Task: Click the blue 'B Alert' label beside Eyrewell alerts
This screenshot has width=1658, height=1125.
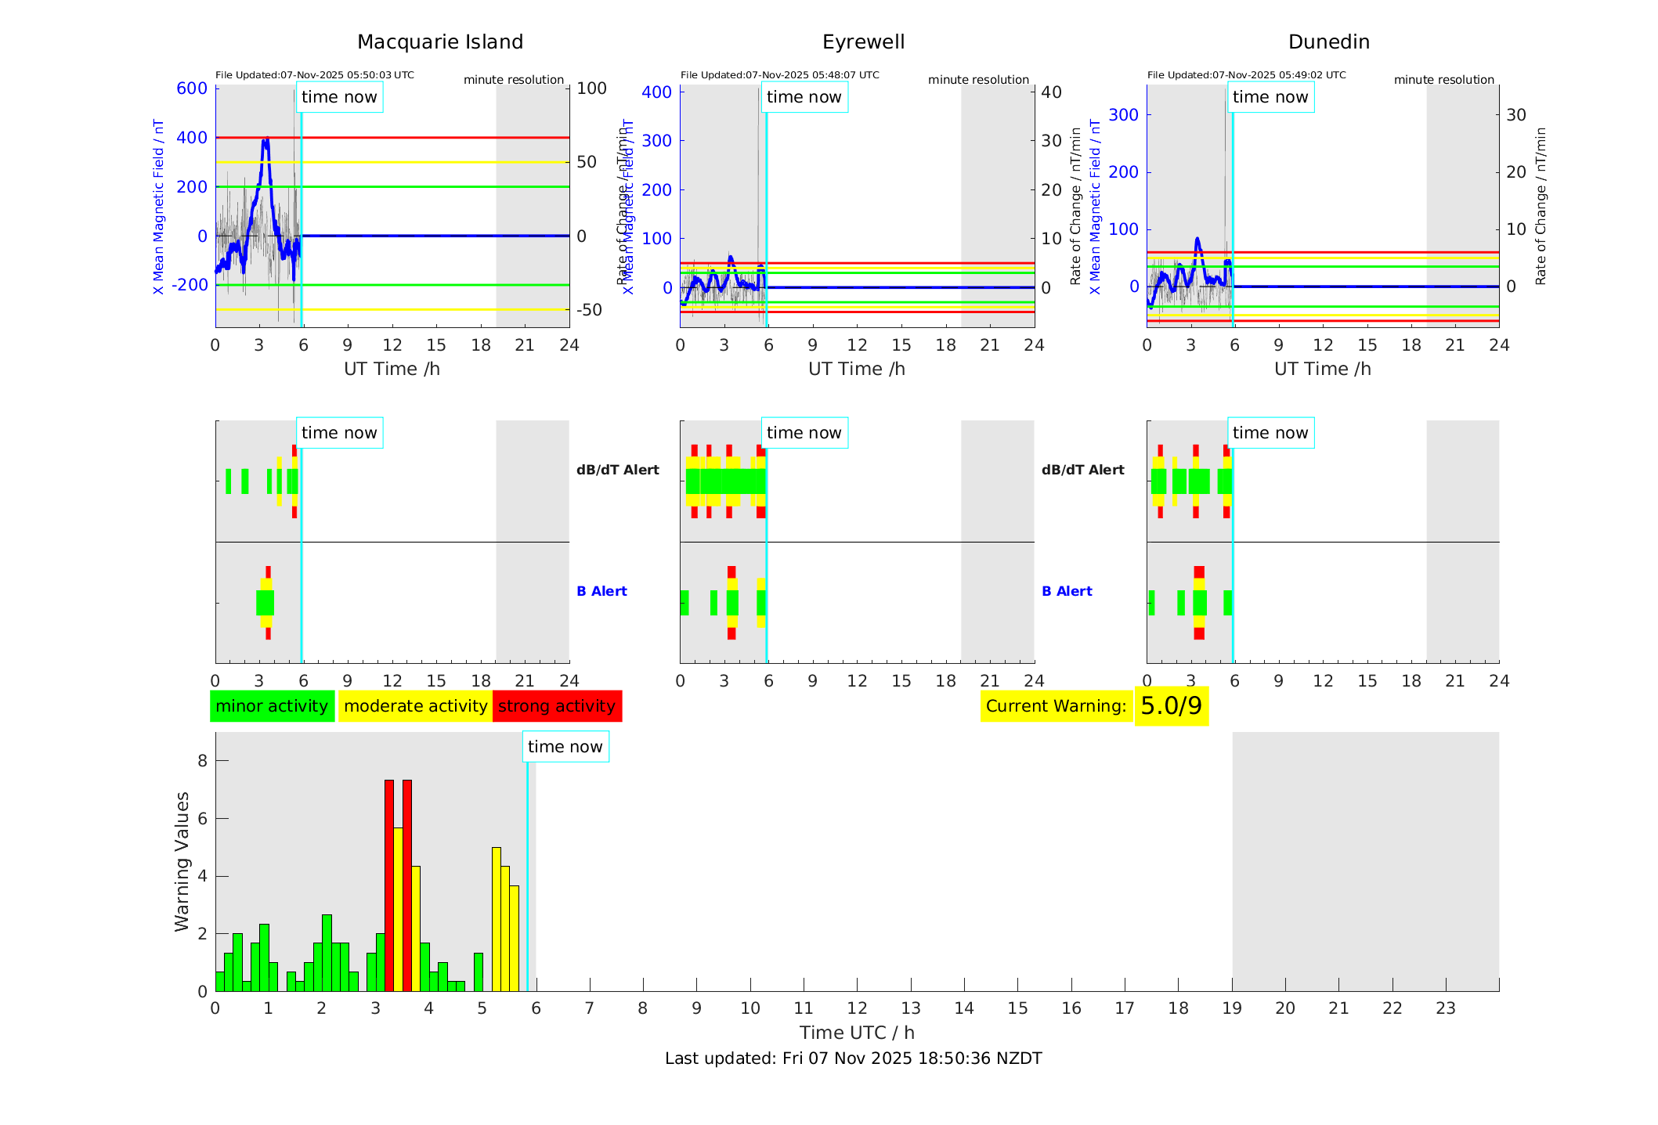Action: [x=1067, y=591]
